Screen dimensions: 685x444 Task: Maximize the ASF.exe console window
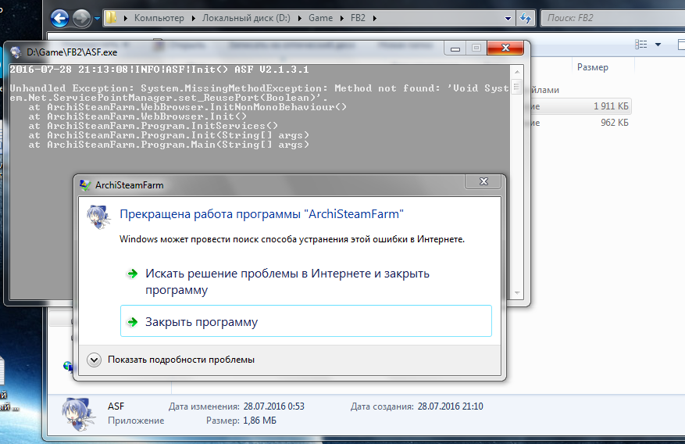[476, 48]
